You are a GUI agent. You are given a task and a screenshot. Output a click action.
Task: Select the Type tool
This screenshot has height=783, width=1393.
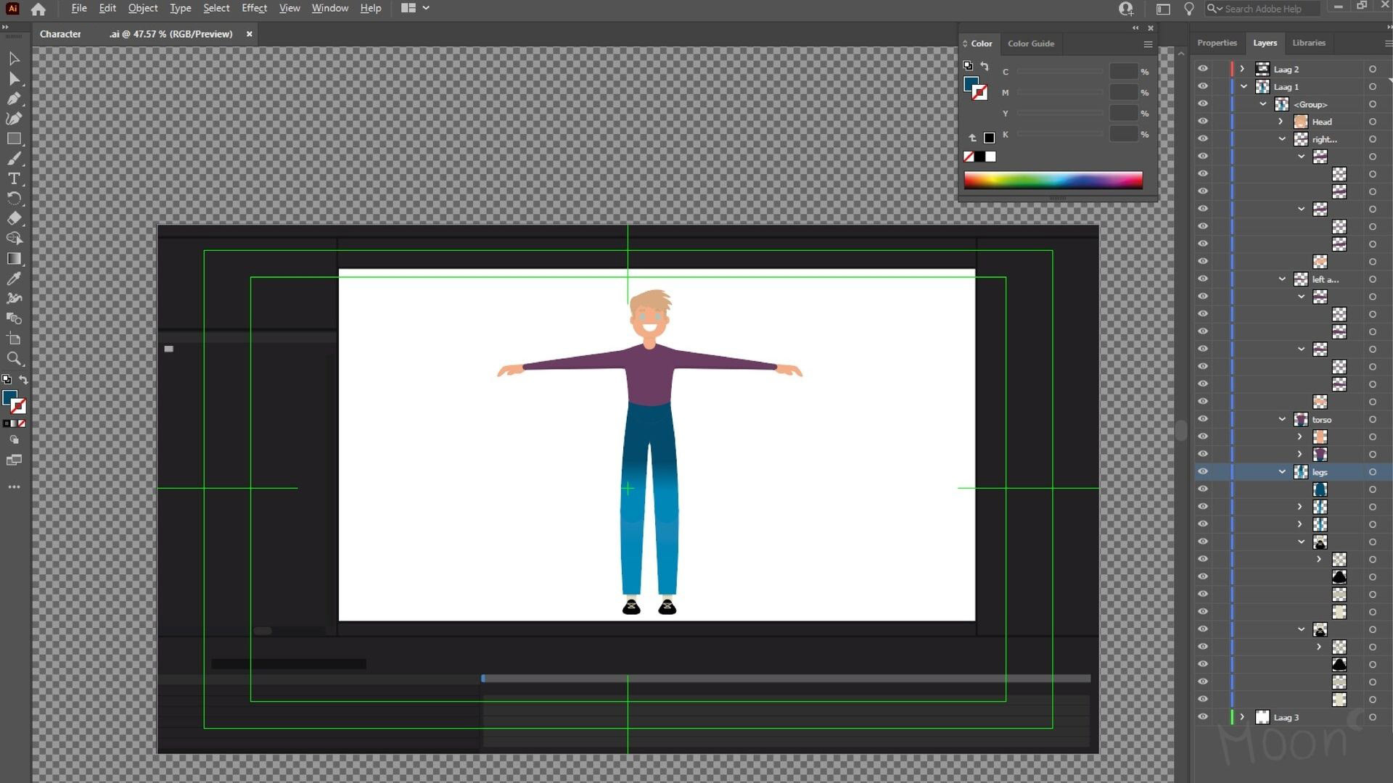click(x=14, y=178)
